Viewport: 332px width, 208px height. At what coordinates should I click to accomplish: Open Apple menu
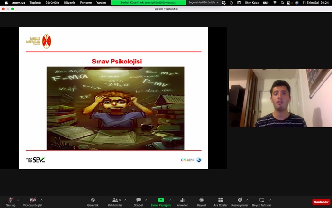(x=6, y=3)
